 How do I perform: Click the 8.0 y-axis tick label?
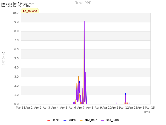pos(16,31)
